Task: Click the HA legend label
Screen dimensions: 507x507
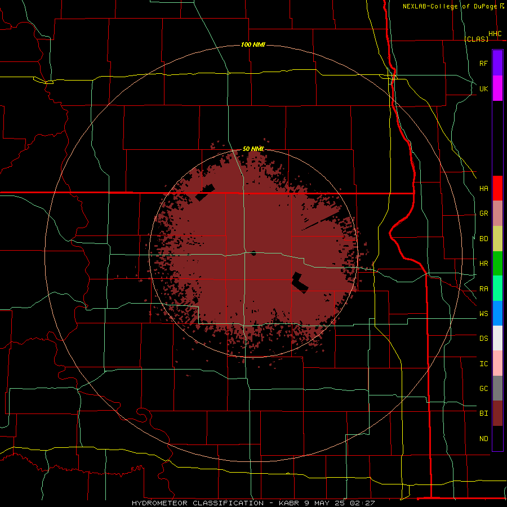Action: click(483, 189)
